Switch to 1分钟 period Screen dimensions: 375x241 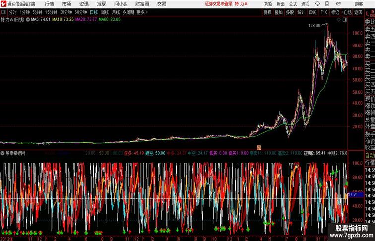point(25,12)
